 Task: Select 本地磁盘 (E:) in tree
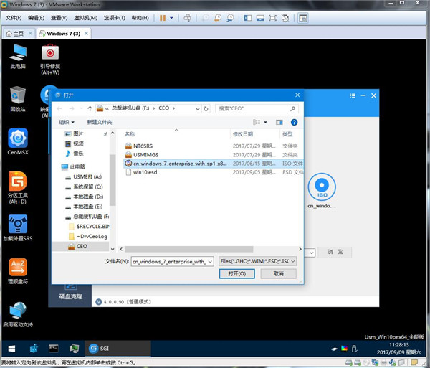84,207
